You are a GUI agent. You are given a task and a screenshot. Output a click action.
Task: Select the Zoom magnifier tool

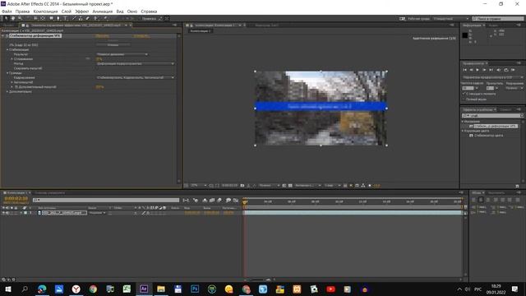[20, 18]
